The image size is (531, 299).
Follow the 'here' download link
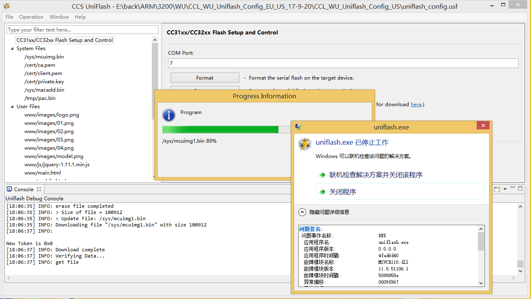coord(416,105)
